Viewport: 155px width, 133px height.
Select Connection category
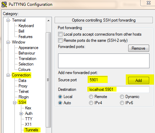21,75
